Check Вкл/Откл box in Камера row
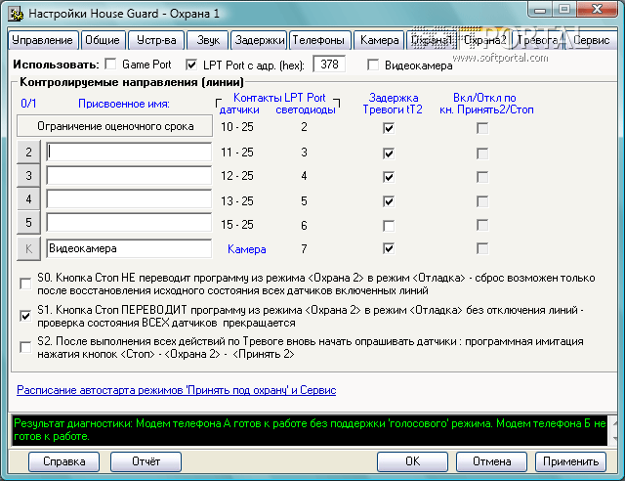 (x=482, y=248)
